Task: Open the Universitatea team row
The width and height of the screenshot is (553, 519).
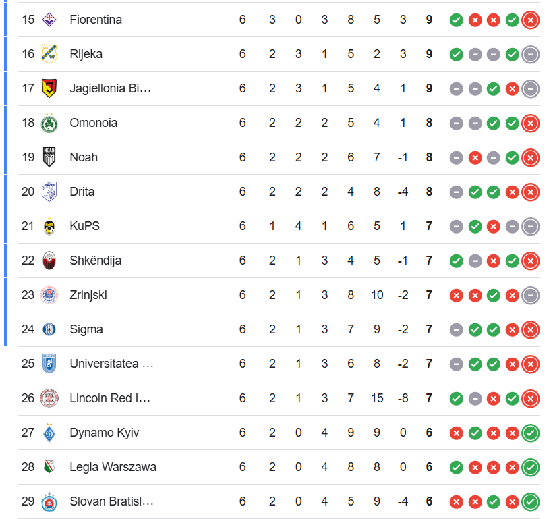Action: pyautogui.click(x=279, y=364)
